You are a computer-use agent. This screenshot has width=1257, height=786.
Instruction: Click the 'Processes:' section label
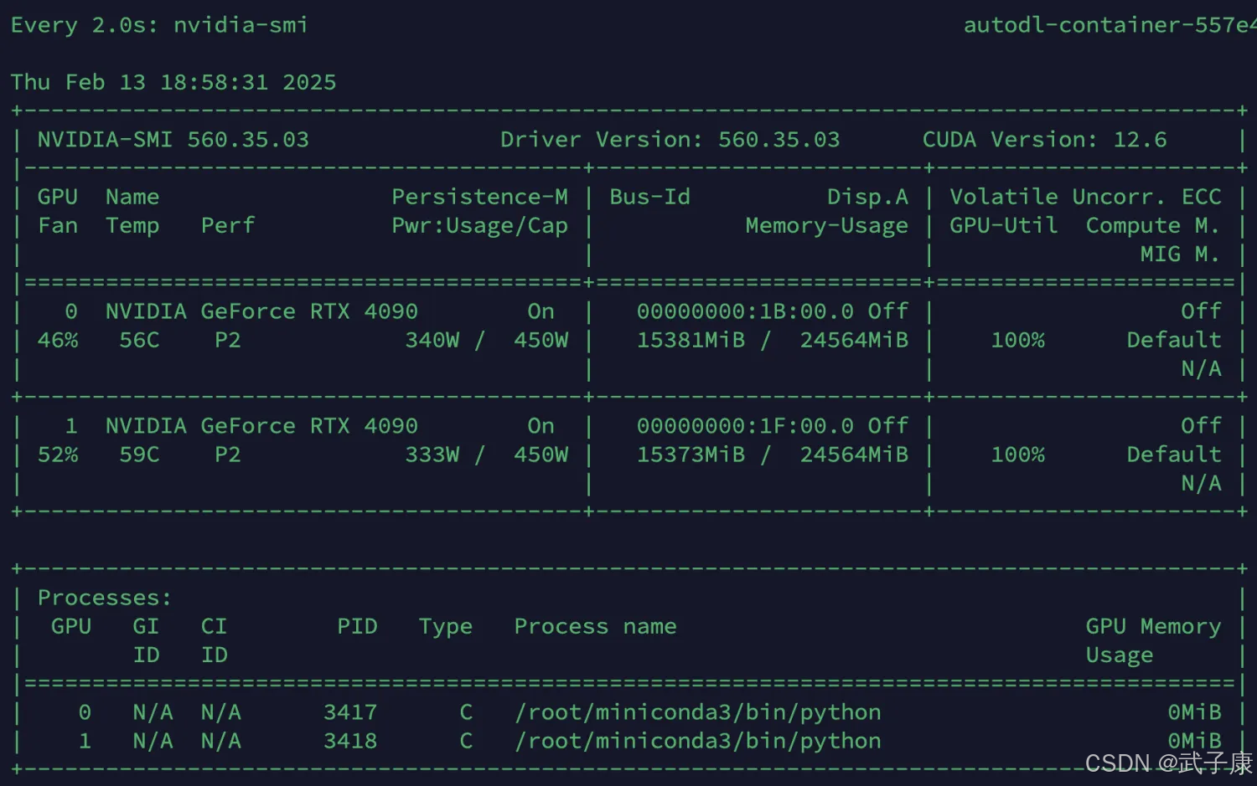click(x=105, y=598)
